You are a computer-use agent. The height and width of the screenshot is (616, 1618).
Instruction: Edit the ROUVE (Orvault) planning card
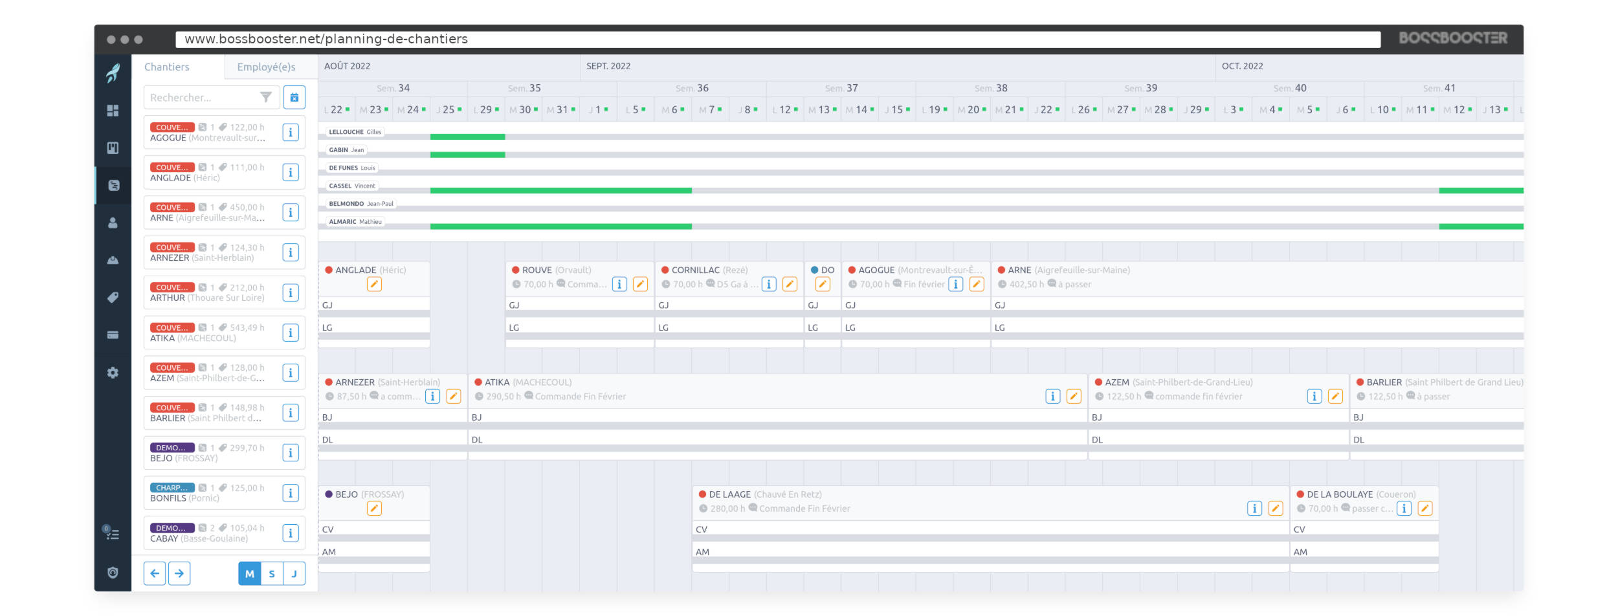pyautogui.click(x=640, y=284)
